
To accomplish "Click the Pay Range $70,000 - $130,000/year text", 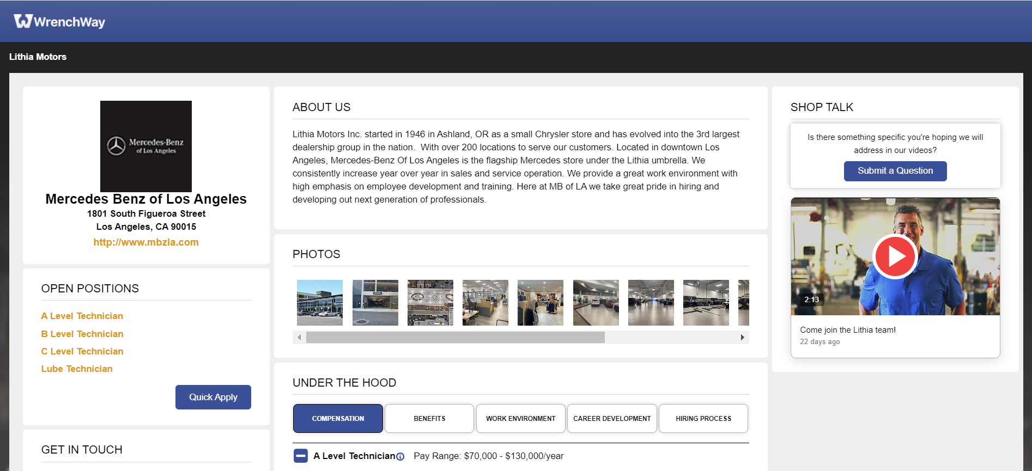I will [x=489, y=456].
